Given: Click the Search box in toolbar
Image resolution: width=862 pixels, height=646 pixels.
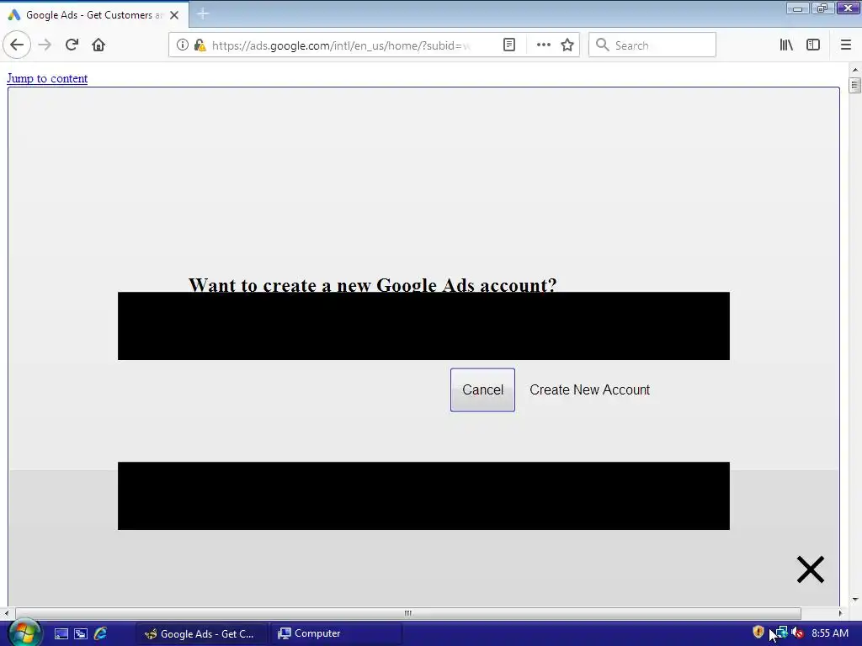Looking at the screenshot, I should click(652, 45).
